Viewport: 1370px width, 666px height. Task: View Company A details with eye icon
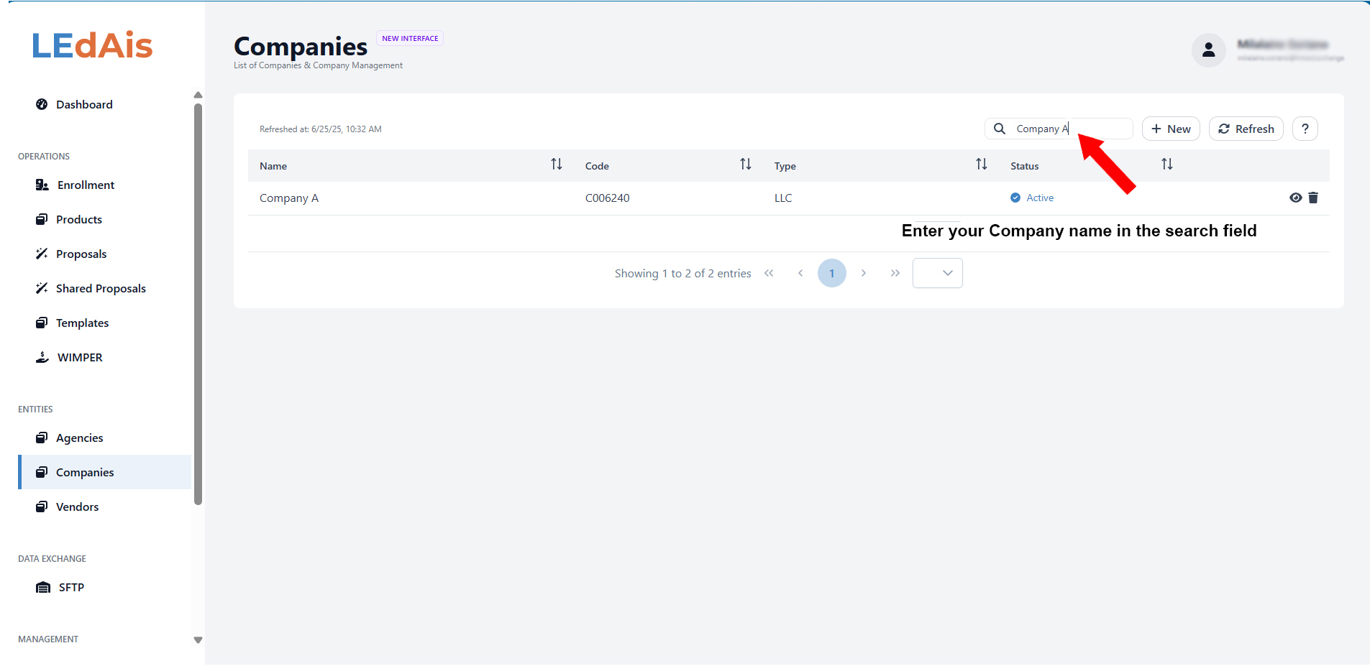pyautogui.click(x=1296, y=198)
